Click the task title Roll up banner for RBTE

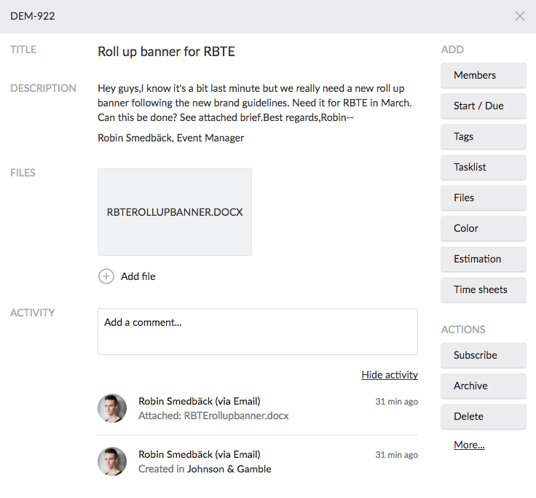click(166, 52)
